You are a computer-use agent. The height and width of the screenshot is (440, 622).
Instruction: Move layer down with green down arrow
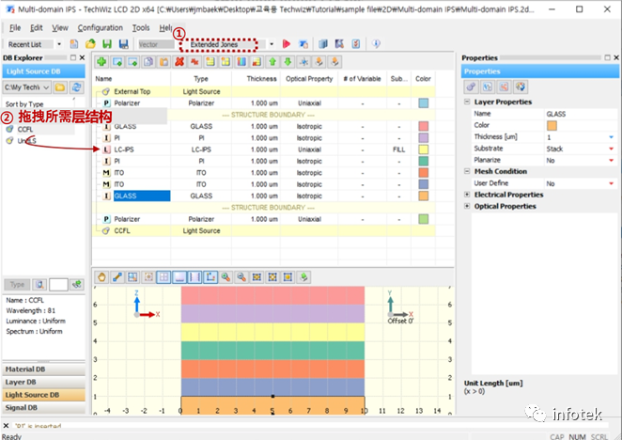[x=288, y=62]
